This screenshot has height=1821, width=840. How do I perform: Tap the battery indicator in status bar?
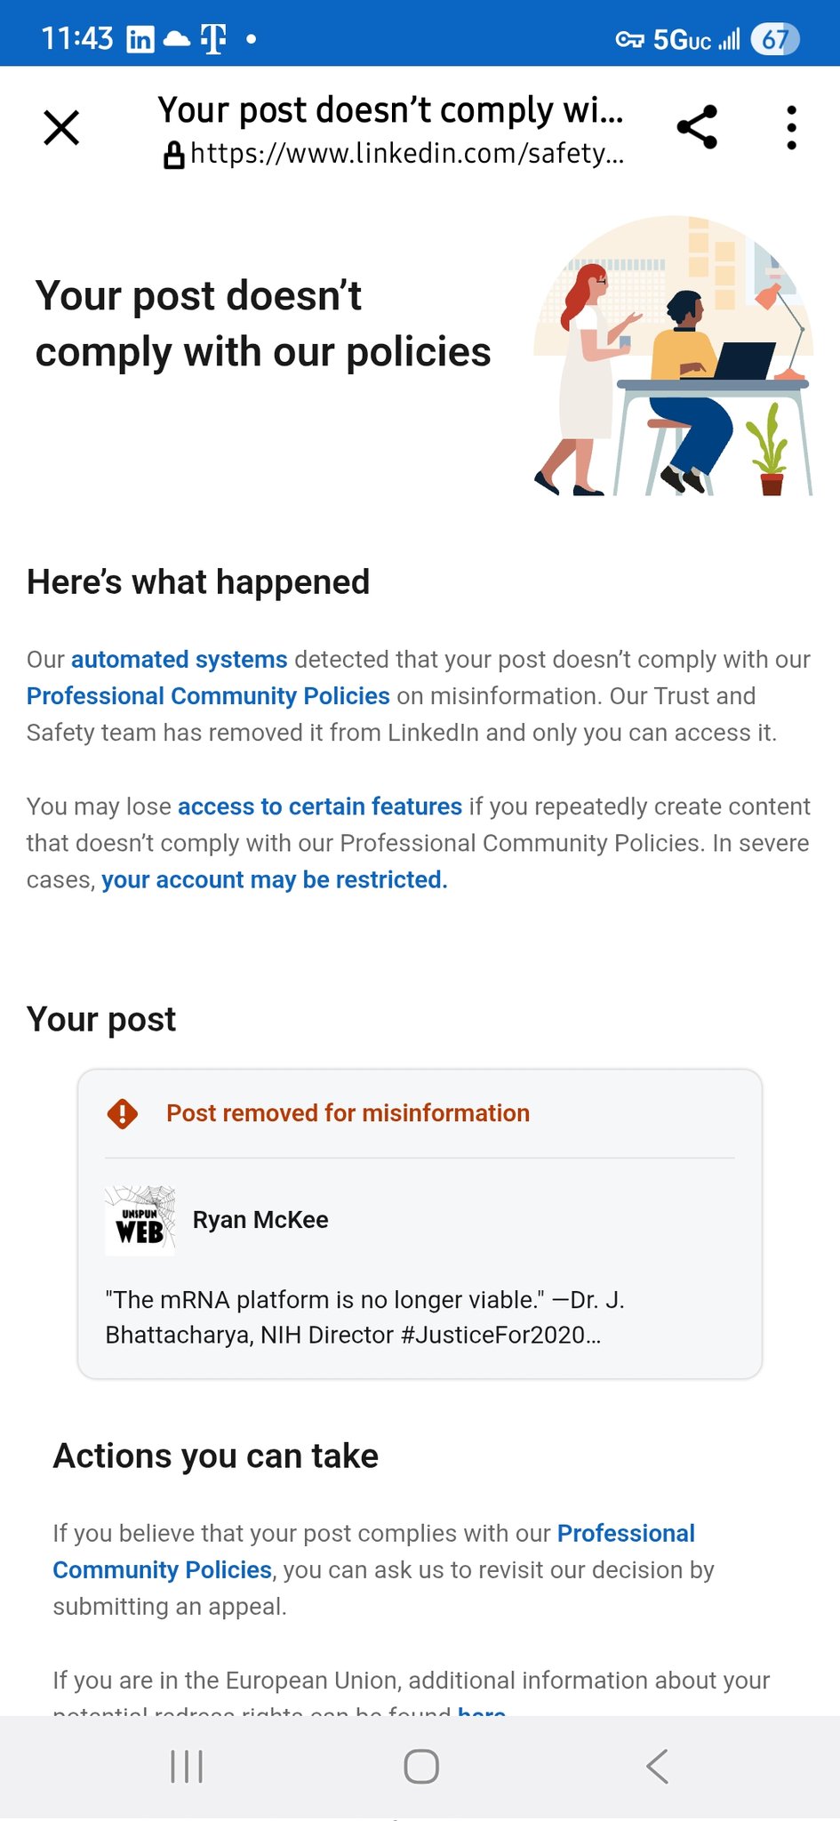pyautogui.click(x=774, y=39)
